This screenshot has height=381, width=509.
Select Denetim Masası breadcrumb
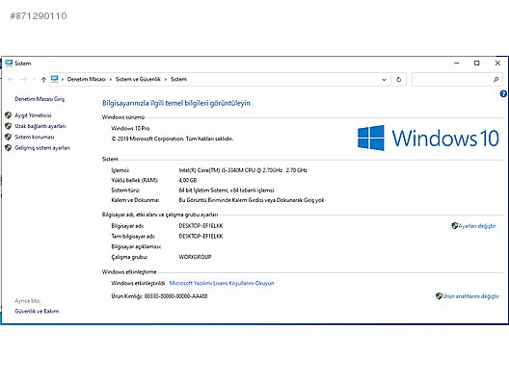coord(87,79)
